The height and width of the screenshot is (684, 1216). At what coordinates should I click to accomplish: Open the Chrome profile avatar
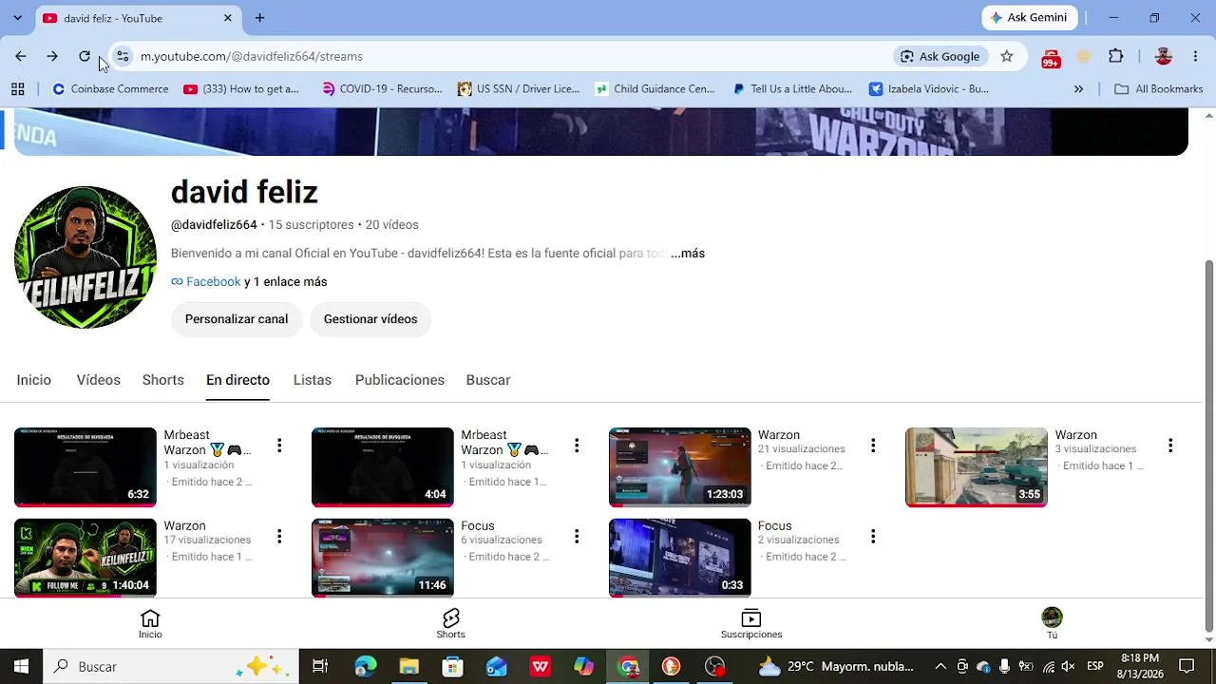pyautogui.click(x=1164, y=56)
